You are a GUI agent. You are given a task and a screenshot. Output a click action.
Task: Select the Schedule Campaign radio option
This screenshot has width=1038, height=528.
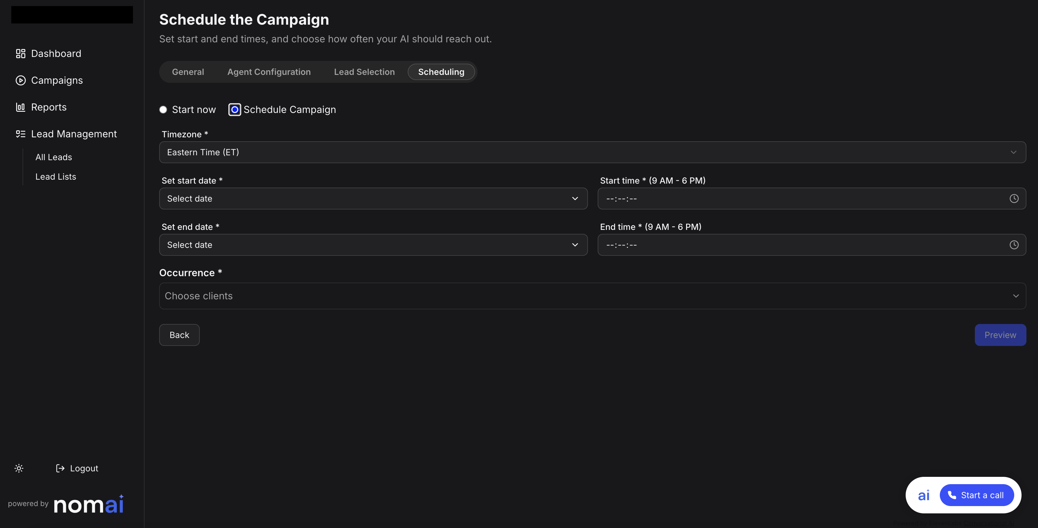pyautogui.click(x=234, y=109)
